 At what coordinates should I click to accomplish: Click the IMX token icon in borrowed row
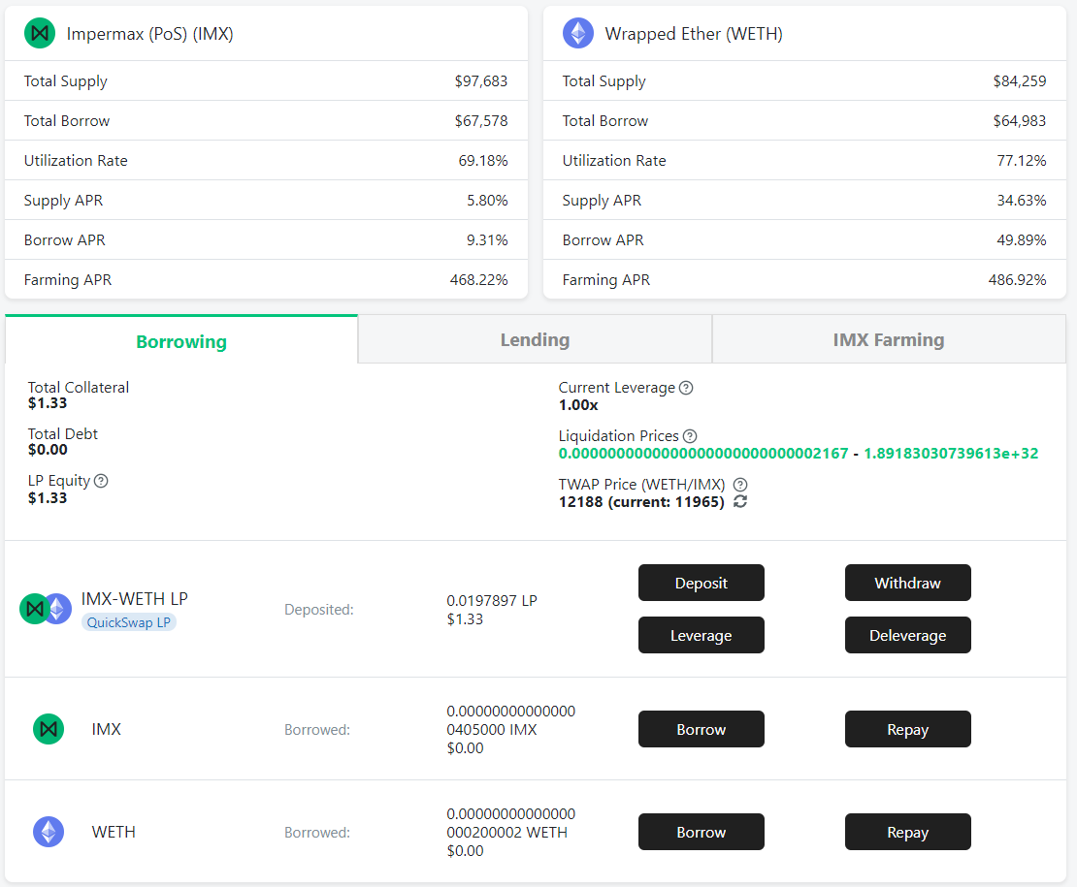point(49,729)
